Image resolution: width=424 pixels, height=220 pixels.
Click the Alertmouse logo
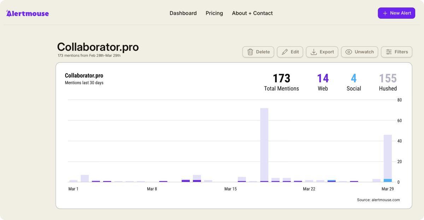point(28,13)
